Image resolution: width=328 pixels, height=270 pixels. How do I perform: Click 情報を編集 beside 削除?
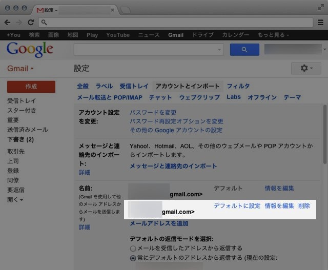(x=279, y=206)
